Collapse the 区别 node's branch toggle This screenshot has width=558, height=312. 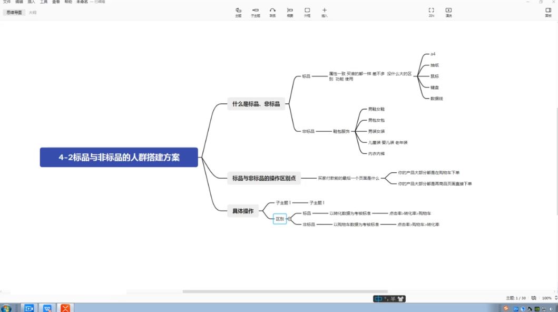pyautogui.click(x=289, y=219)
